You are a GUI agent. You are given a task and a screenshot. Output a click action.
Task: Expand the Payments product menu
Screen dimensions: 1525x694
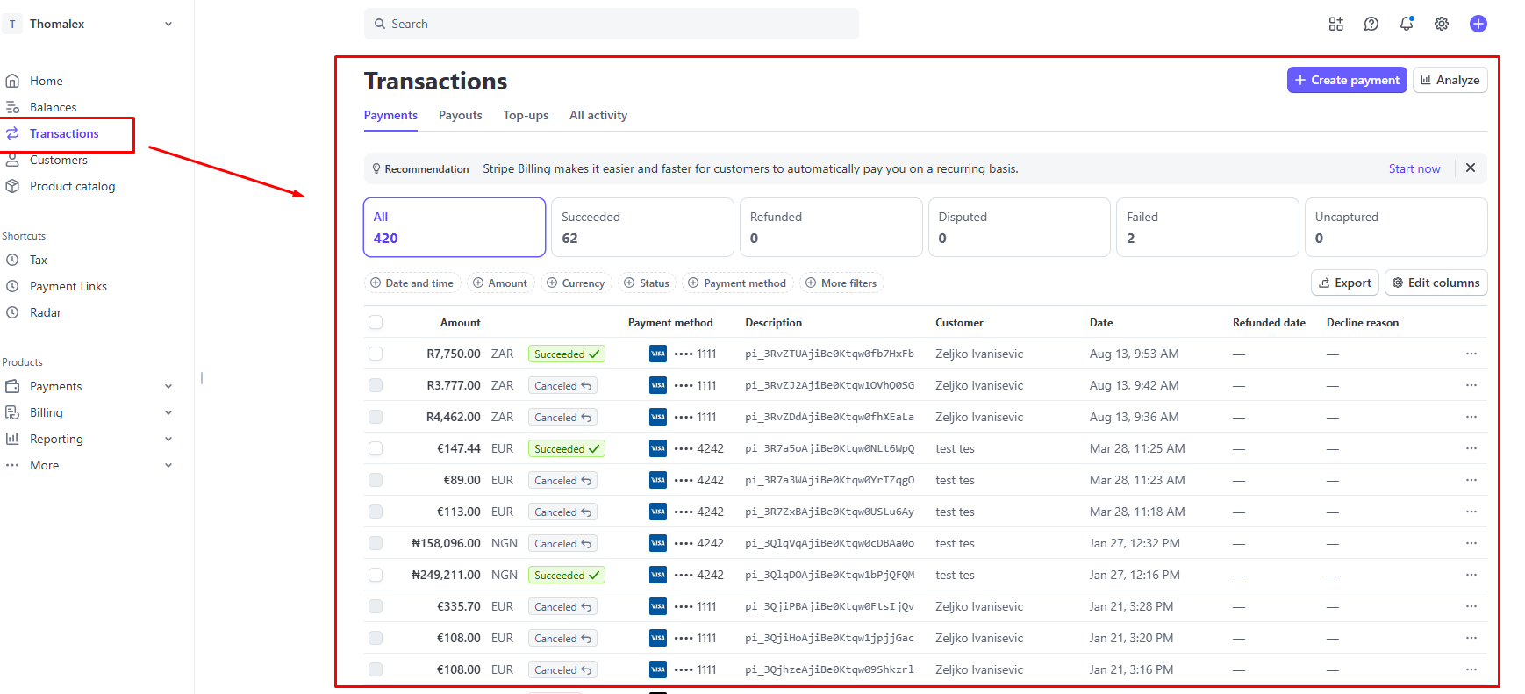168,386
